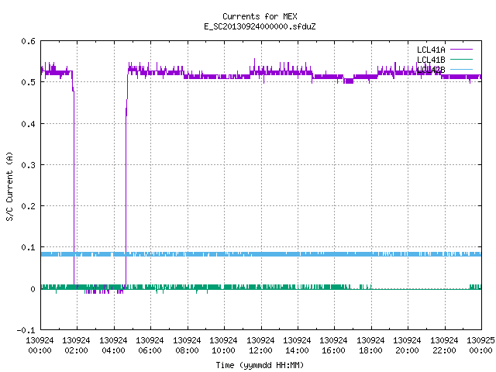Viewport: 496px width, 372px height.
Task: Click the -0.1 y-axis tick value
Action: pos(26,330)
